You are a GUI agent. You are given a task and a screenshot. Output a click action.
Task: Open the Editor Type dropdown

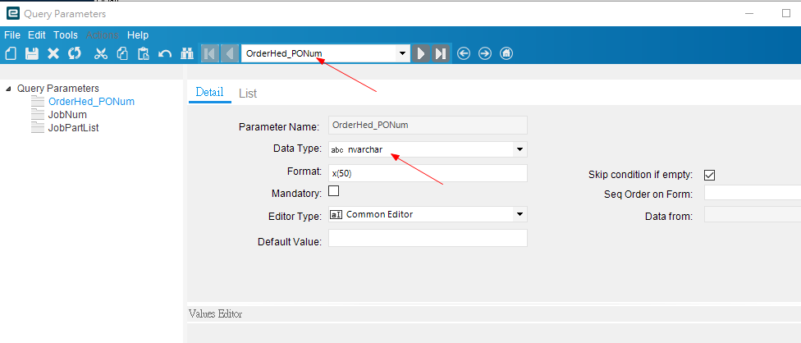click(x=520, y=214)
